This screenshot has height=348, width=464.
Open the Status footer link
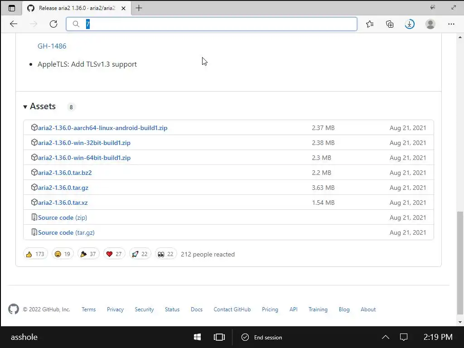click(x=172, y=309)
